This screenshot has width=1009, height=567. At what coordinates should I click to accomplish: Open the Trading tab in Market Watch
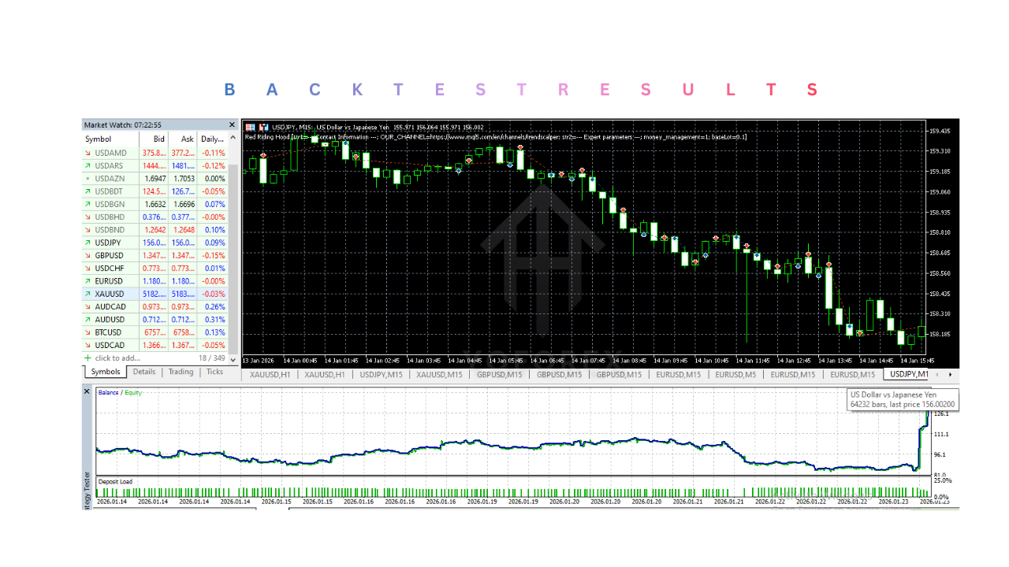pos(181,372)
